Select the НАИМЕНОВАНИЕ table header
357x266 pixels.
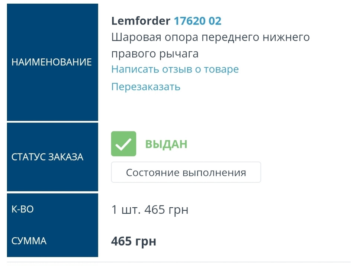click(x=52, y=62)
